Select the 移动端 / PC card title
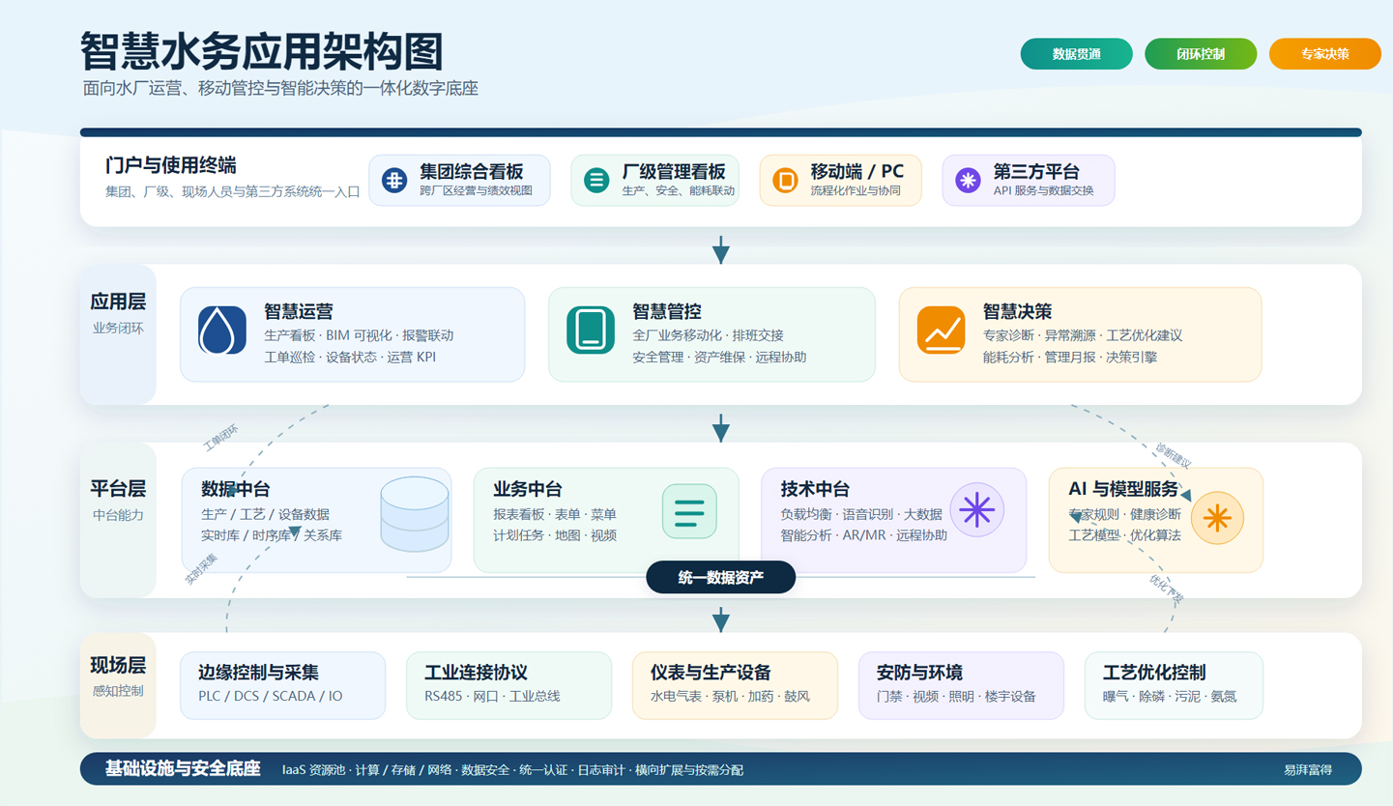This screenshot has height=806, width=1393. [857, 172]
